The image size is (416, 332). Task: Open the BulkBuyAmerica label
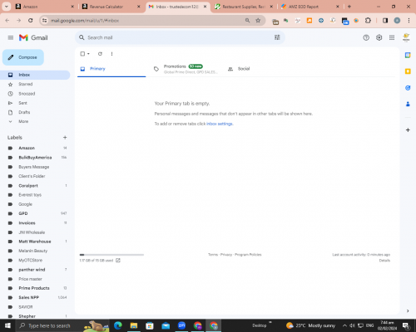pyautogui.click(x=35, y=158)
